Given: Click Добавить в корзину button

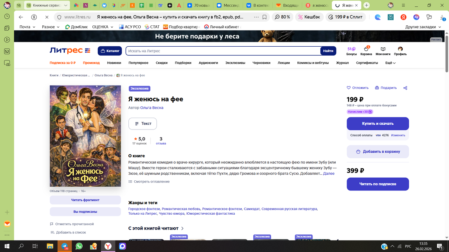Looking at the screenshot, I should click(378, 152).
